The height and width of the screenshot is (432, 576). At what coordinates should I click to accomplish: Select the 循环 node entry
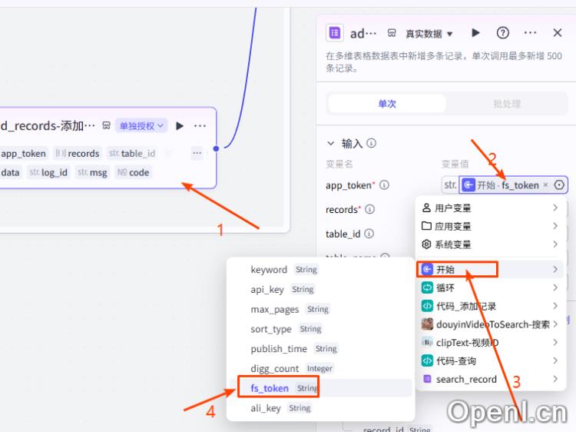[489, 287]
